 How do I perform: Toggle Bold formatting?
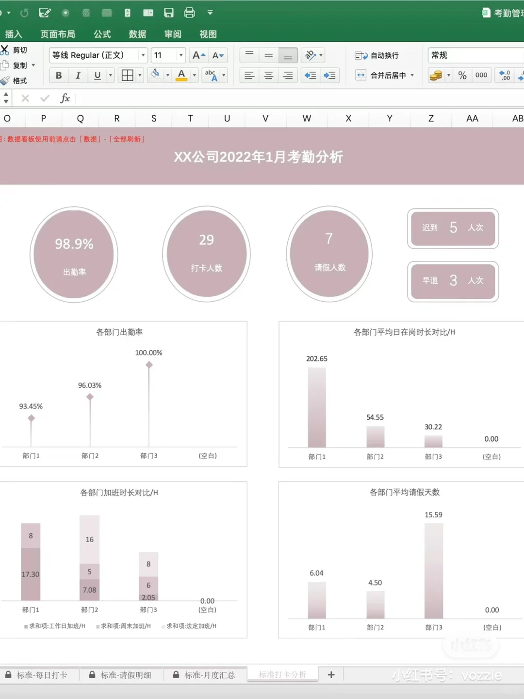(x=58, y=75)
